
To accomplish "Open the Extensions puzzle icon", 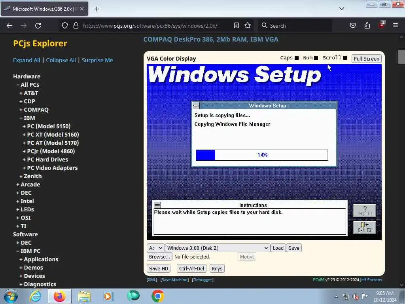I will (367, 25).
